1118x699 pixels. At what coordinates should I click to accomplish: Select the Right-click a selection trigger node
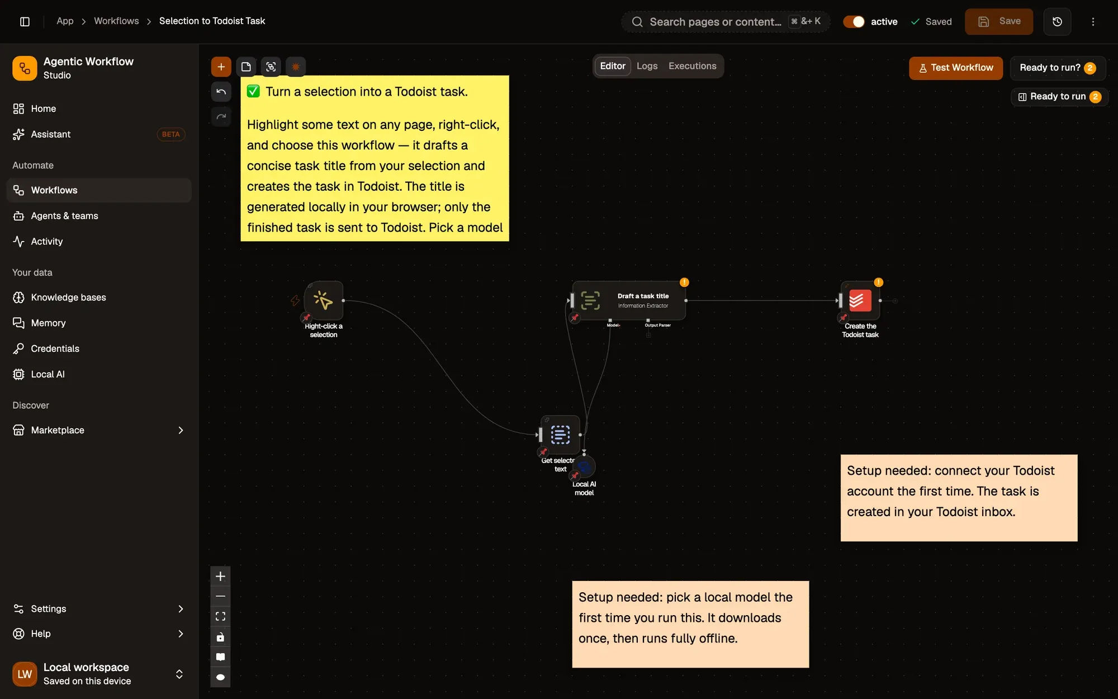point(324,300)
